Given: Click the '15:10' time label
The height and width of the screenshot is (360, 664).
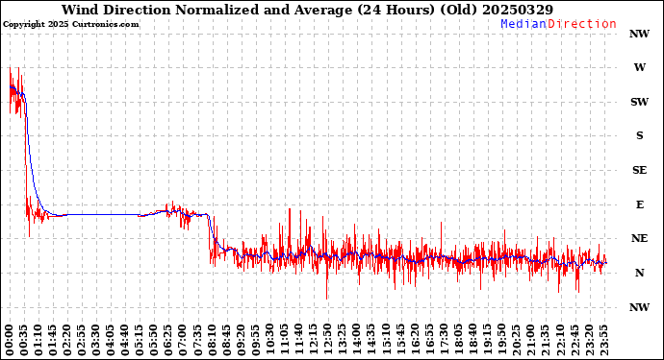Looking at the screenshot, I should pos(385,340).
